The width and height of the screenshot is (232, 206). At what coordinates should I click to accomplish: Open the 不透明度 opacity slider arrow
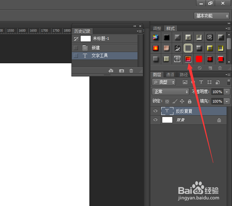pos(227,92)
